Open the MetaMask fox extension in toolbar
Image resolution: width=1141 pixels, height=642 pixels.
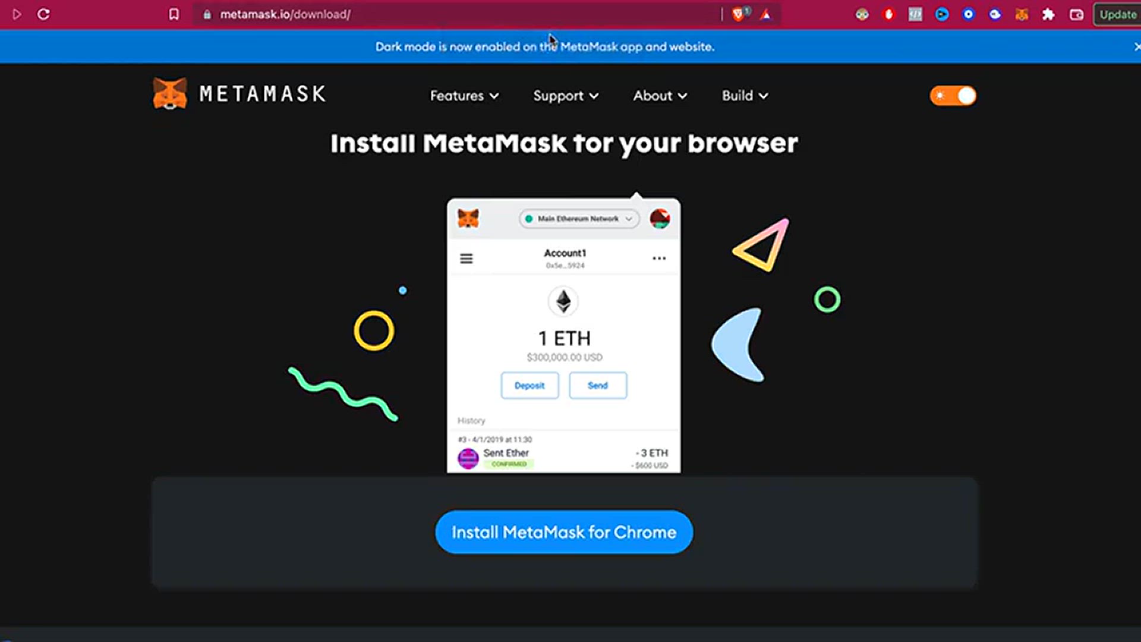1022,14
